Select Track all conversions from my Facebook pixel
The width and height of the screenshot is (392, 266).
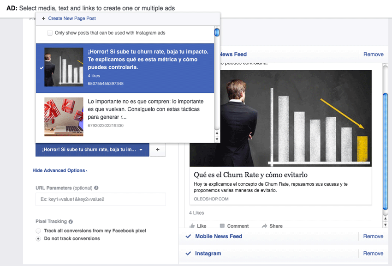pyautogui.click(x=38, y=231)
